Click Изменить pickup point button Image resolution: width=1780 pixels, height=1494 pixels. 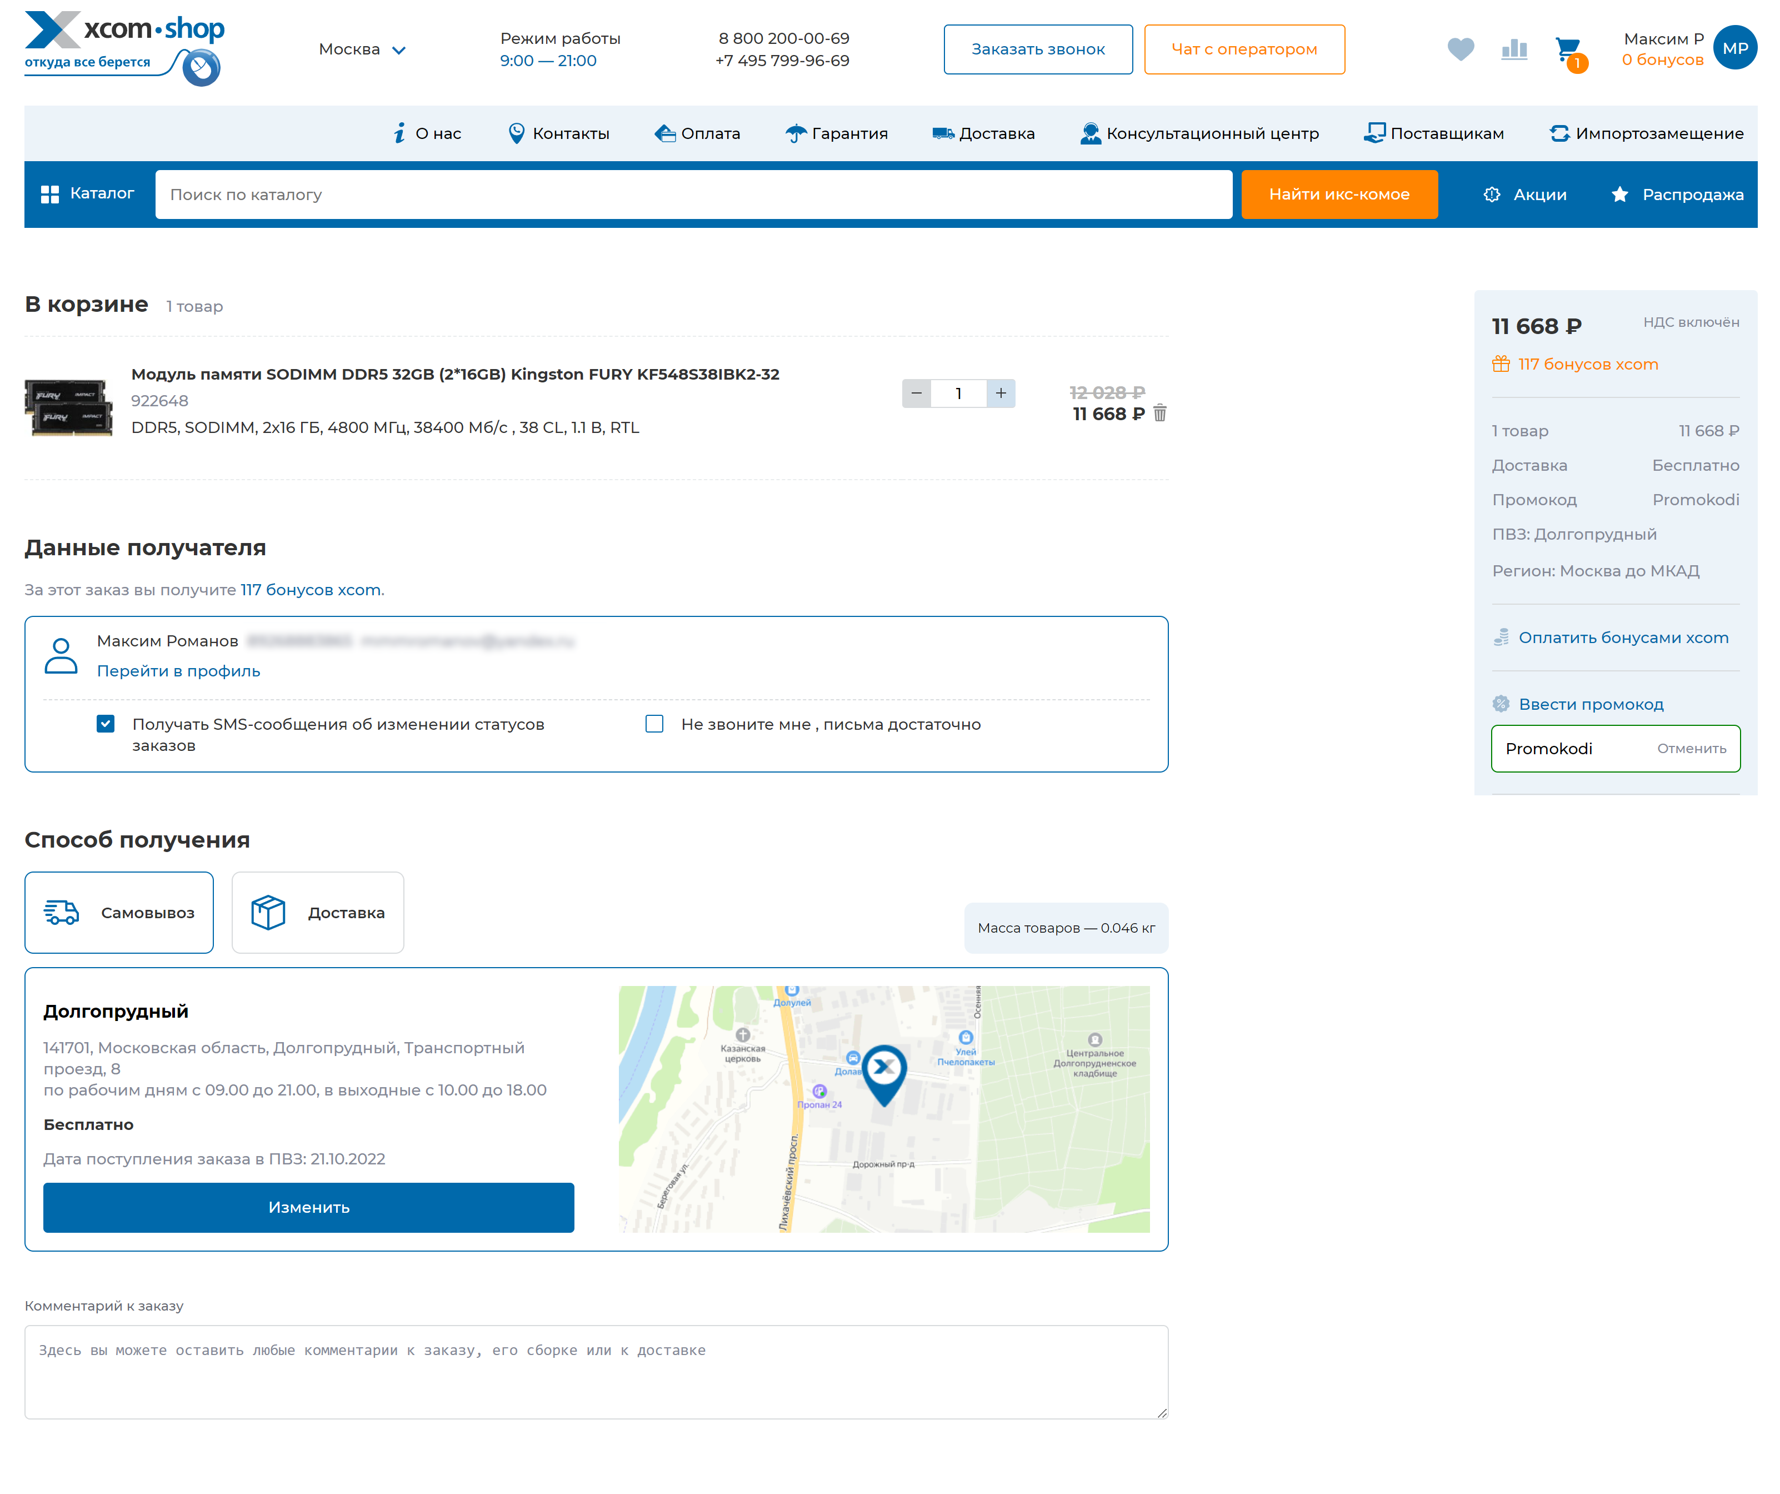[x=308, y=1207]
